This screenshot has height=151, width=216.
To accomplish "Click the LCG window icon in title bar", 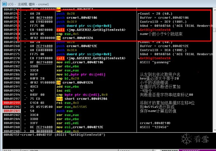I will [x=4, y=4].
